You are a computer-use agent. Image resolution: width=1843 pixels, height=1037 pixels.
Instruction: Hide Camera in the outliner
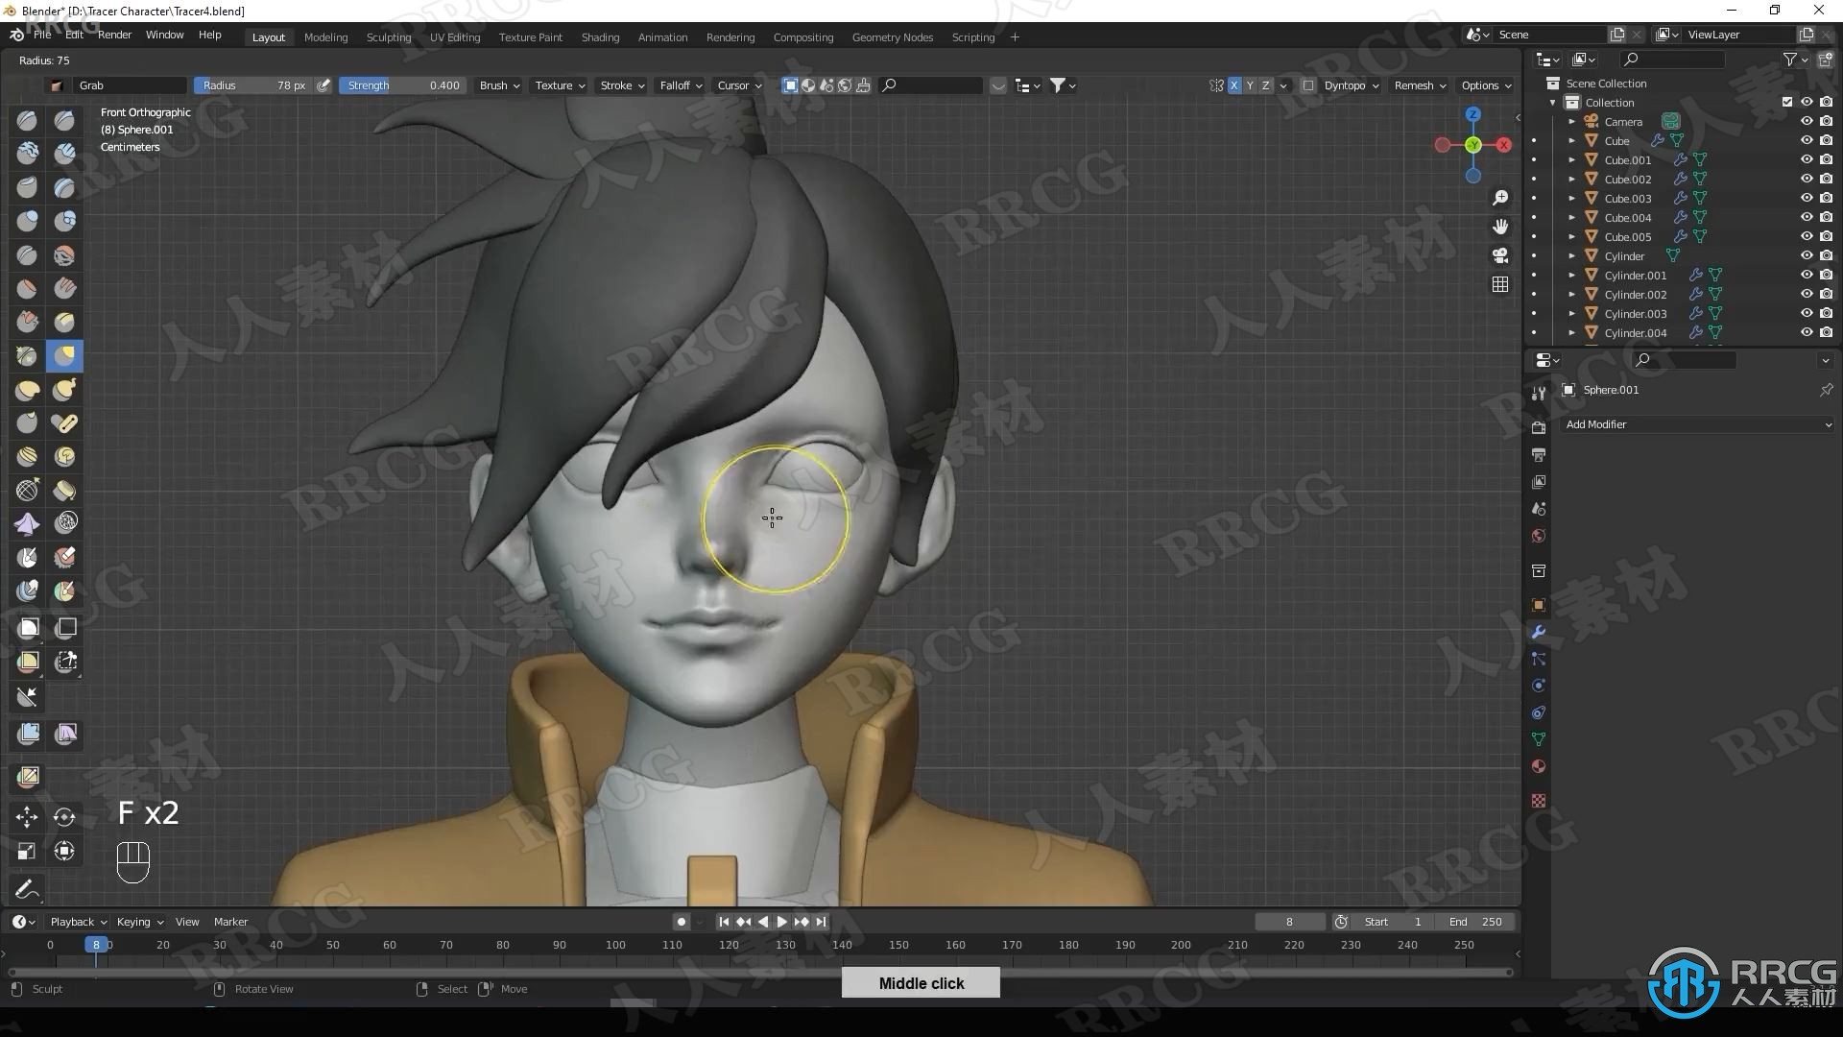point(1807,122)
